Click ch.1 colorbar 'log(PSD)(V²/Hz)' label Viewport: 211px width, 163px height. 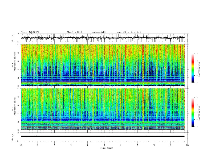tap(200, 70)
